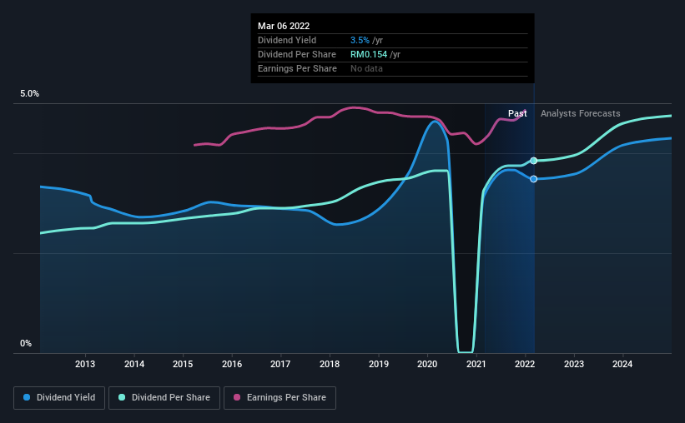
Task: Click the 2022 year on the x-axis
Action: 525,364
